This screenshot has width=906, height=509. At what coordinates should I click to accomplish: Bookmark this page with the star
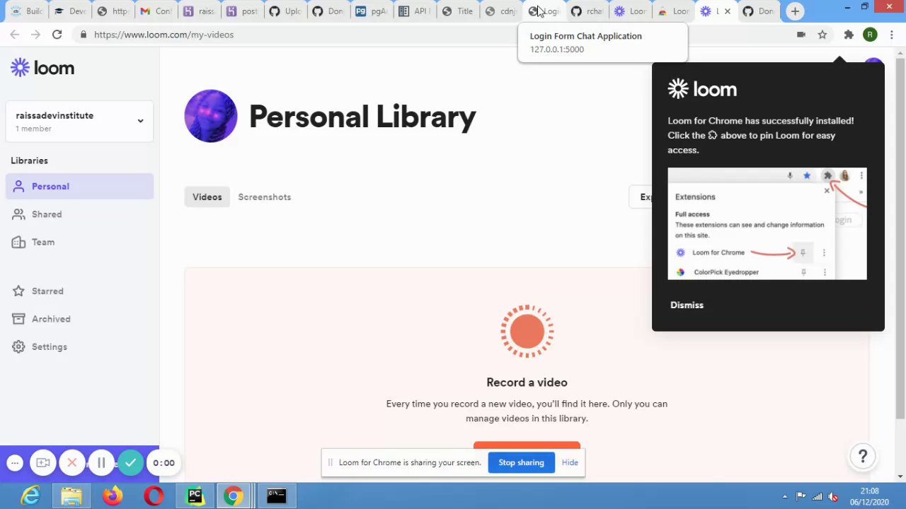point(822,34)
